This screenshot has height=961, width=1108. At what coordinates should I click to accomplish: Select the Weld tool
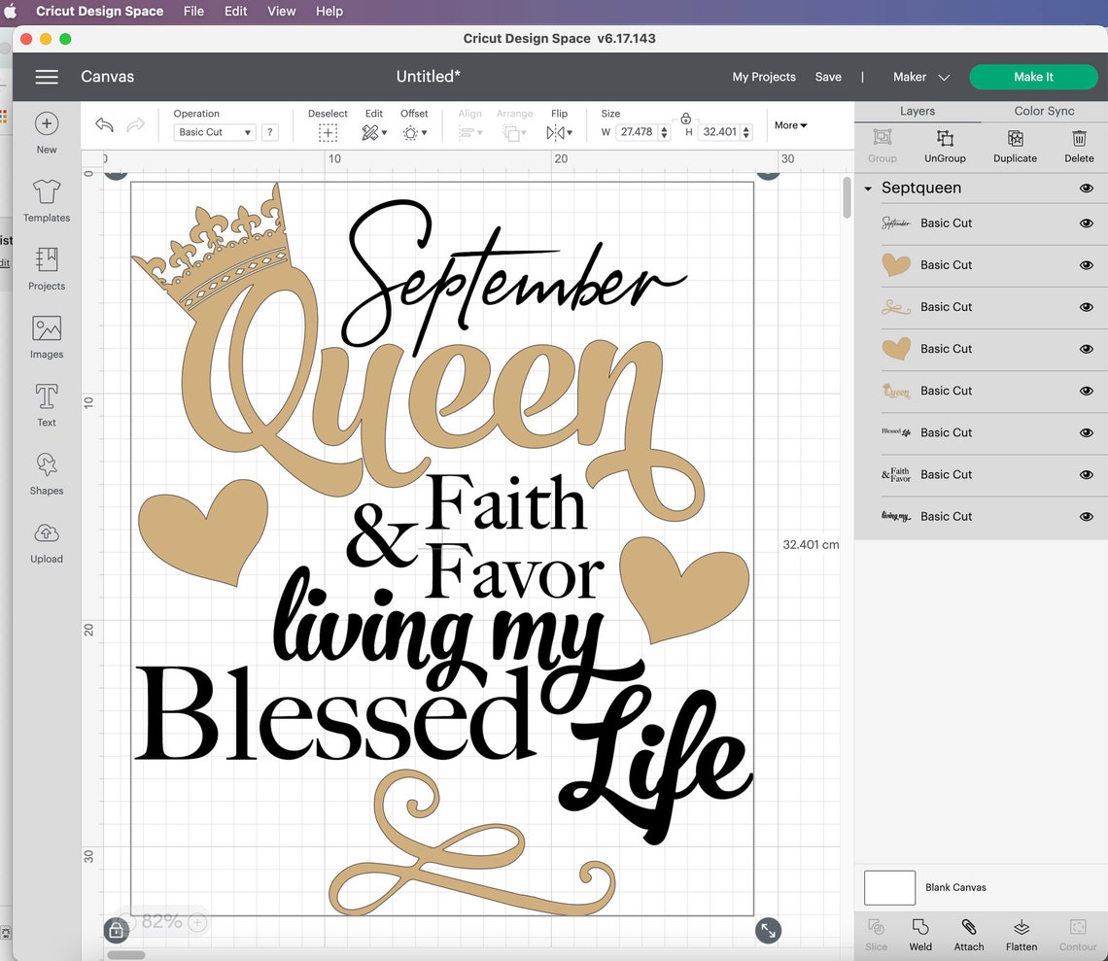919,934
